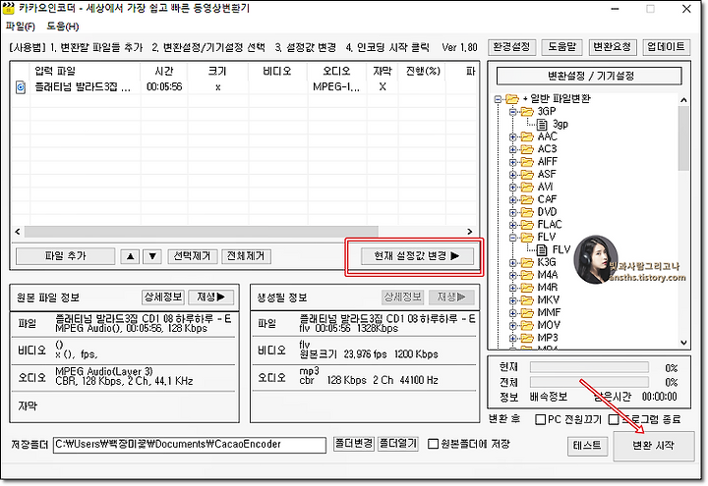Collapse the FLV tree node
Screen dimensions: 708x486
tap(512, 238)
